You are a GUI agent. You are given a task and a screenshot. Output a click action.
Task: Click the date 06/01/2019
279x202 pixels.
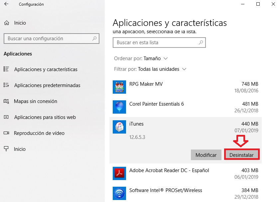(x=246, y=177)
